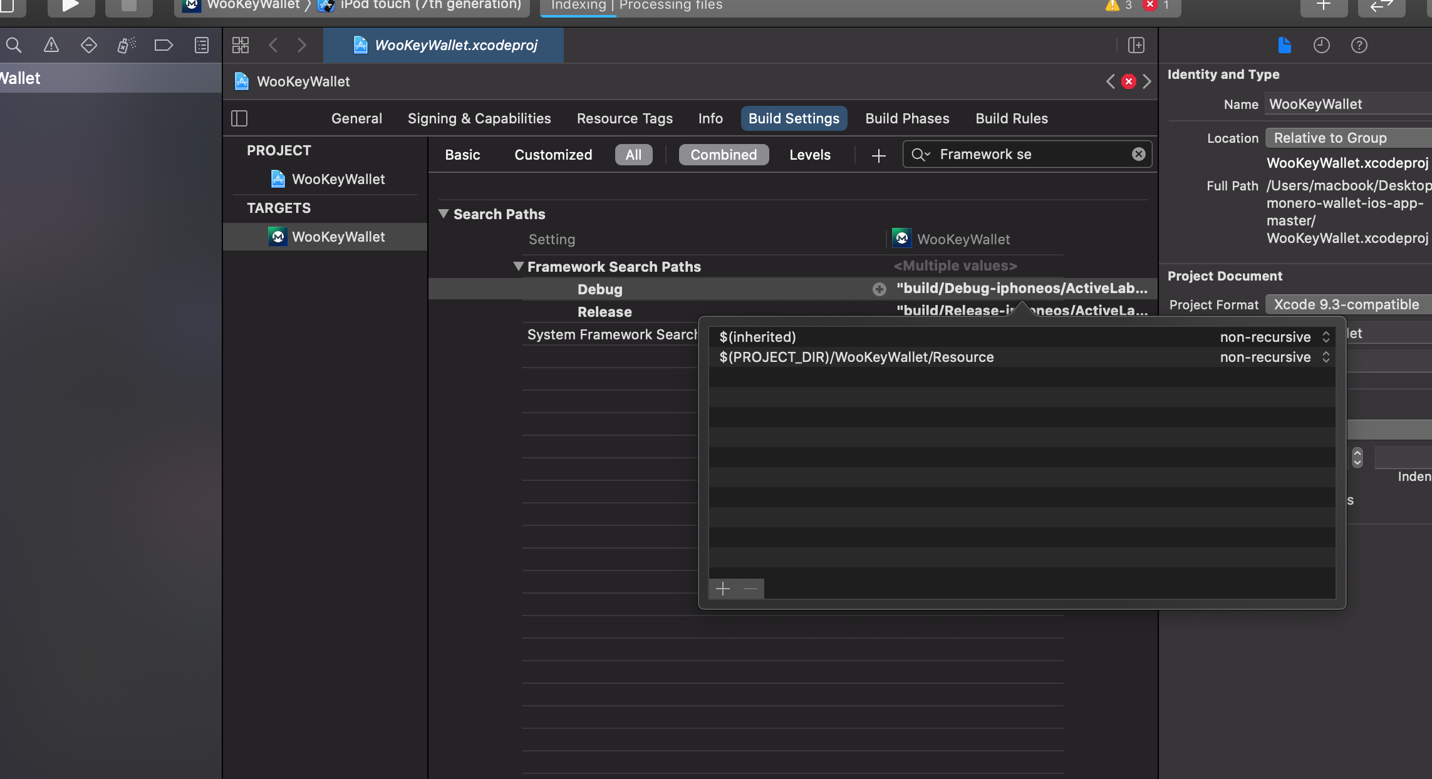The height and width of the screenshot is (779, 1432).
Task: Show the Quick Help inspector
Action: click(x=1359, y=45)
